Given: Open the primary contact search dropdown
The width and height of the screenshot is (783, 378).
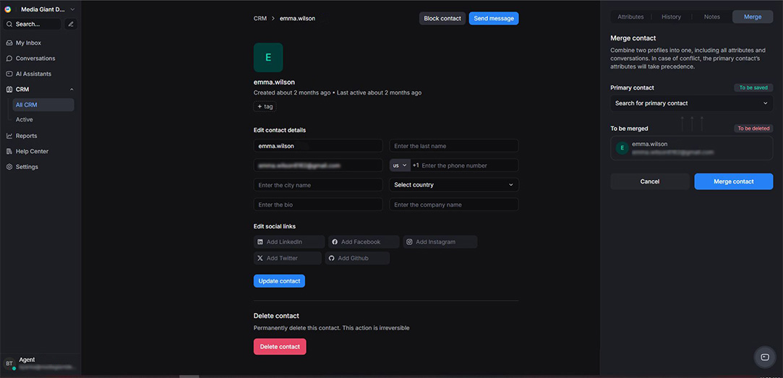Looking at the screenshot, I should 691,103.
